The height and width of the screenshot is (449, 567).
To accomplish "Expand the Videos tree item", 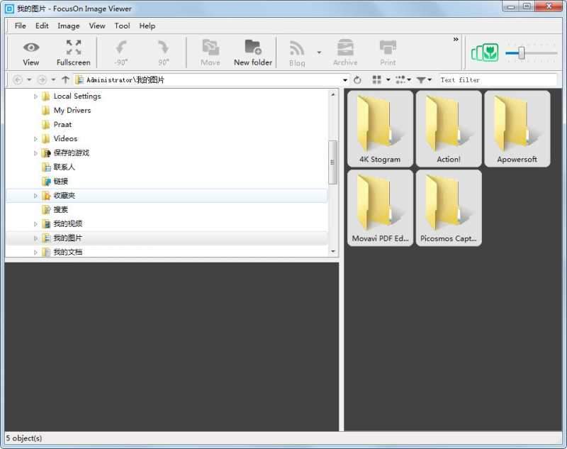I will [36, 138].
